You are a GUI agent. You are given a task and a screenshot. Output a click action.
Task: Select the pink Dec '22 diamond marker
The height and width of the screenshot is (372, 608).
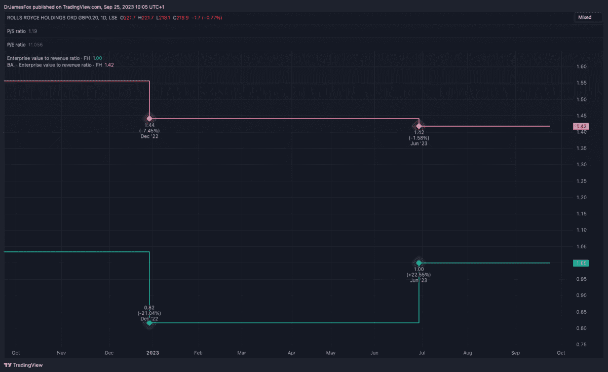tap(149, 118)
